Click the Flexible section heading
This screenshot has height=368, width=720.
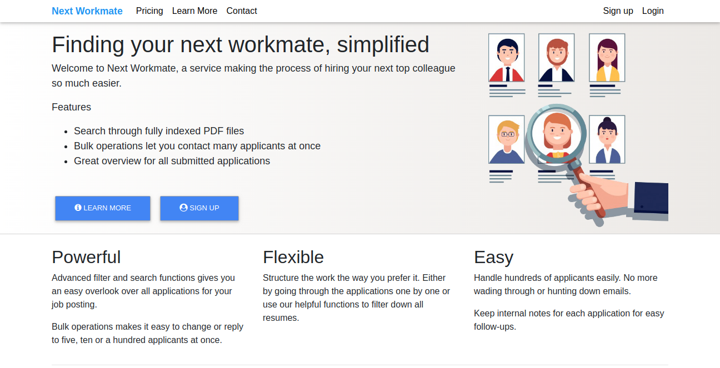click(x=293, y=257)
